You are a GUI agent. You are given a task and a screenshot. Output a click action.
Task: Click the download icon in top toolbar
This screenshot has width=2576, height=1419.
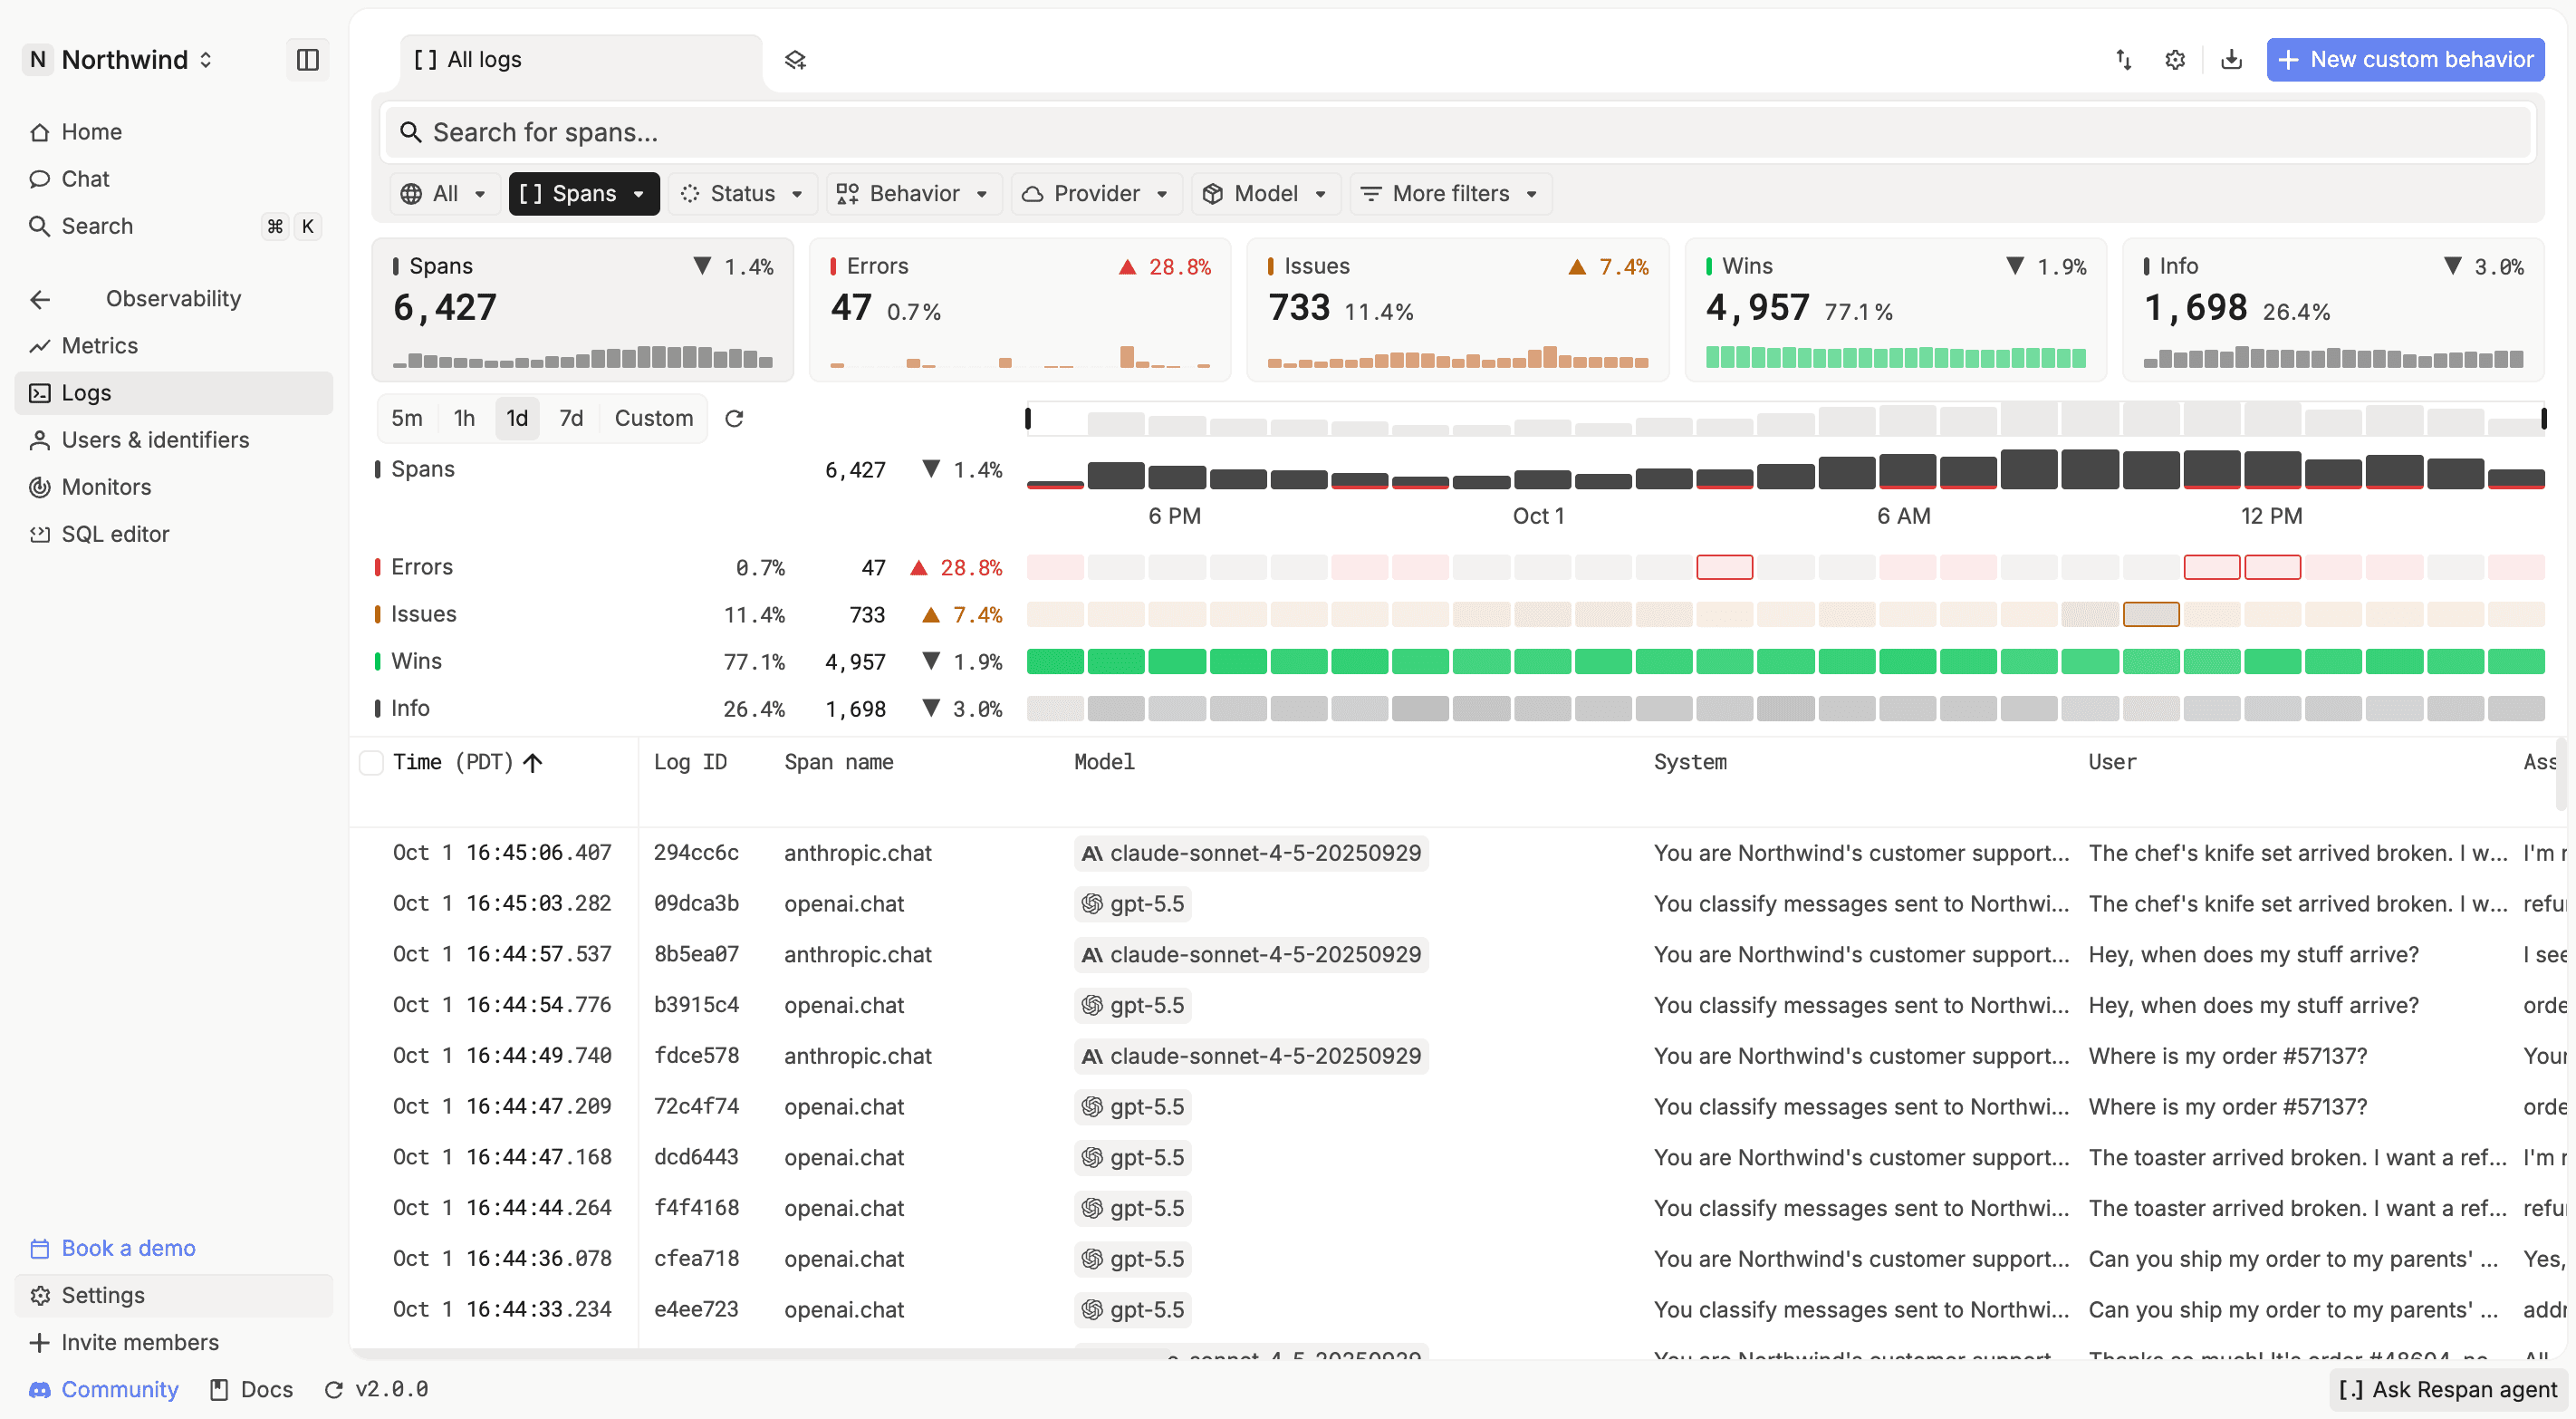(x=2231, y=60)
